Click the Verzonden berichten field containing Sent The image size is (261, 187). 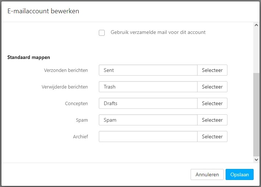pos(148,70)
